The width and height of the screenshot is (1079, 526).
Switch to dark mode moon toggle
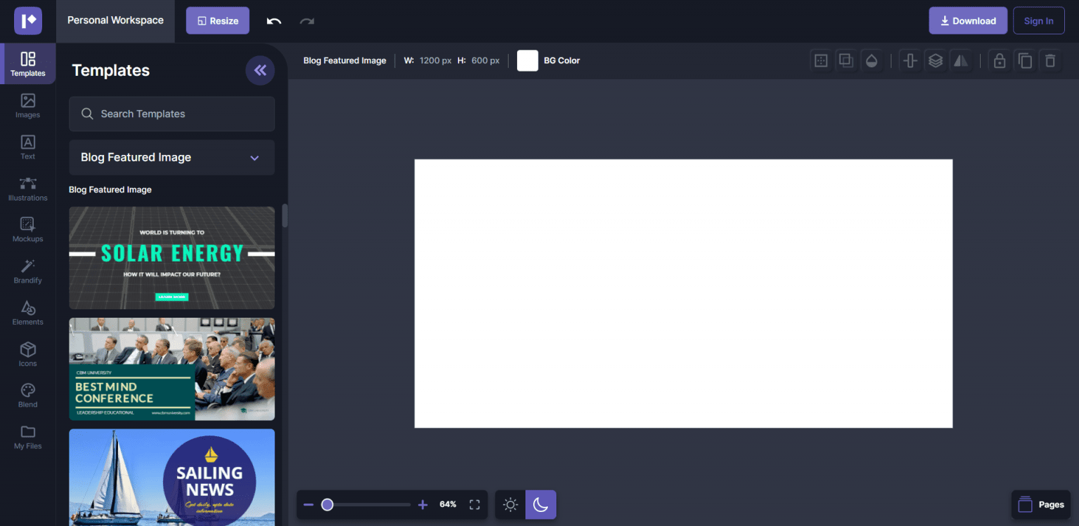click(541, 505)
